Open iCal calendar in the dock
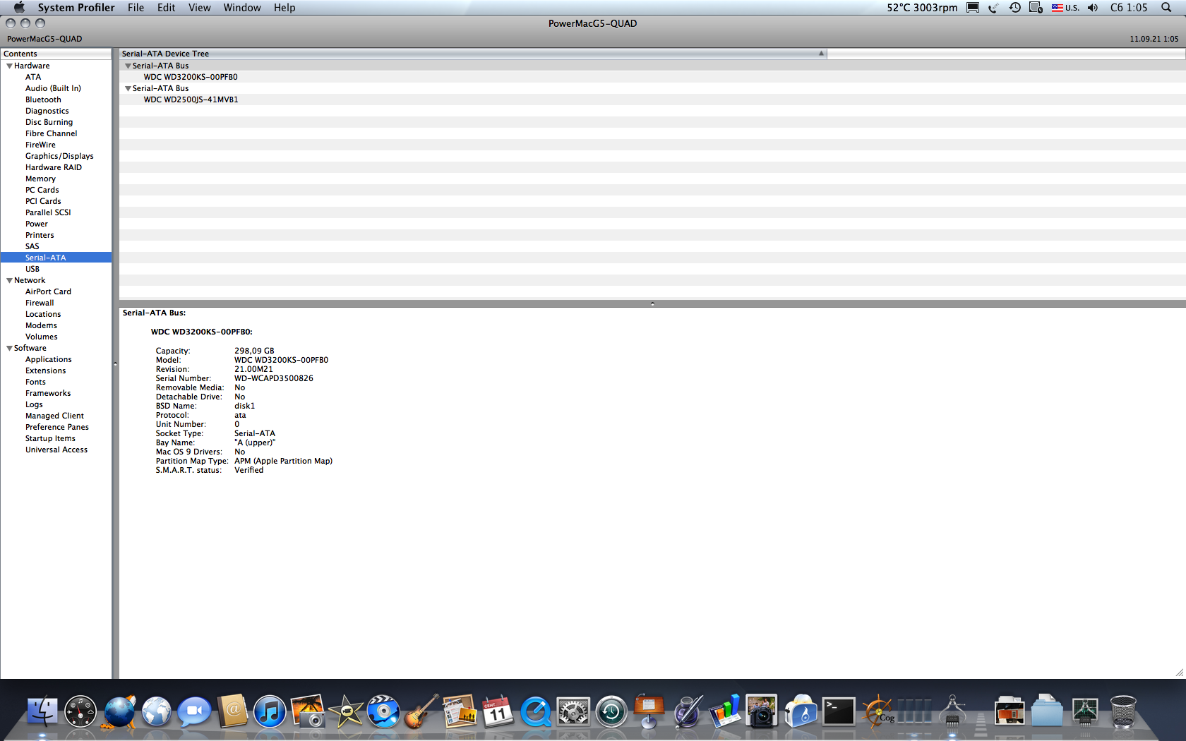This screenshot has width=1186, height=741. point(498,711)
